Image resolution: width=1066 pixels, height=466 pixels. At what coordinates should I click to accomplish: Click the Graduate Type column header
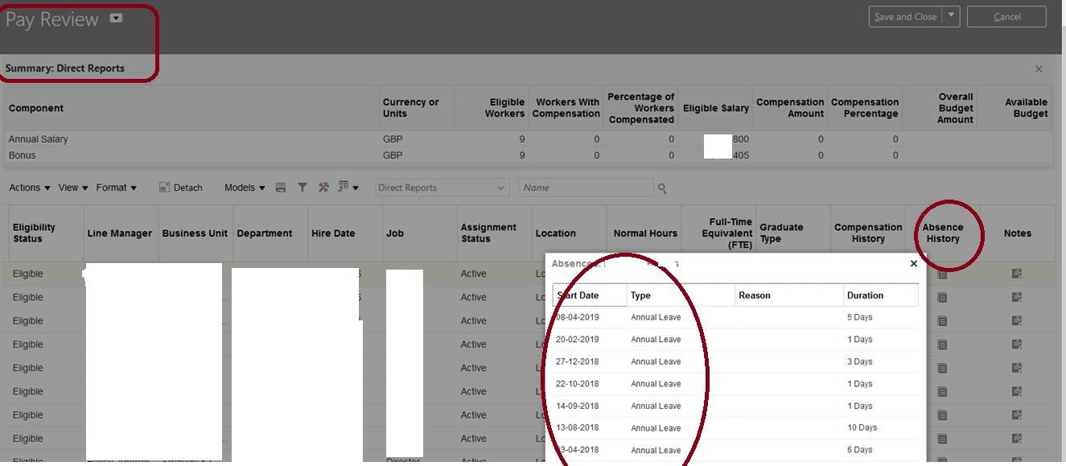click(793, 233)
